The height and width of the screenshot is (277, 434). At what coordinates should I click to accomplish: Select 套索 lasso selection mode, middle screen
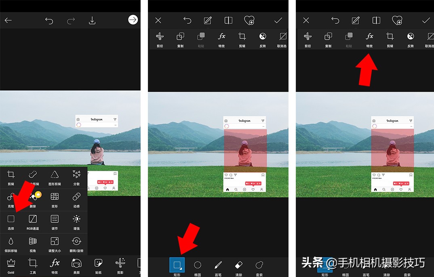click(259, 268)
